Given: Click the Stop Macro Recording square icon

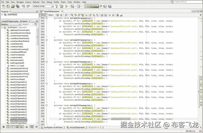Looking at the screenshot, I should 113,15.
